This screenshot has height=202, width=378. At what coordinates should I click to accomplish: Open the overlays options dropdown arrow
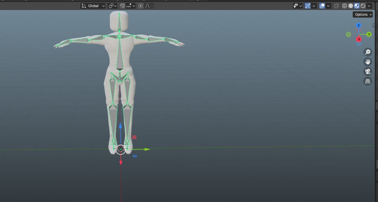point(328,6)
